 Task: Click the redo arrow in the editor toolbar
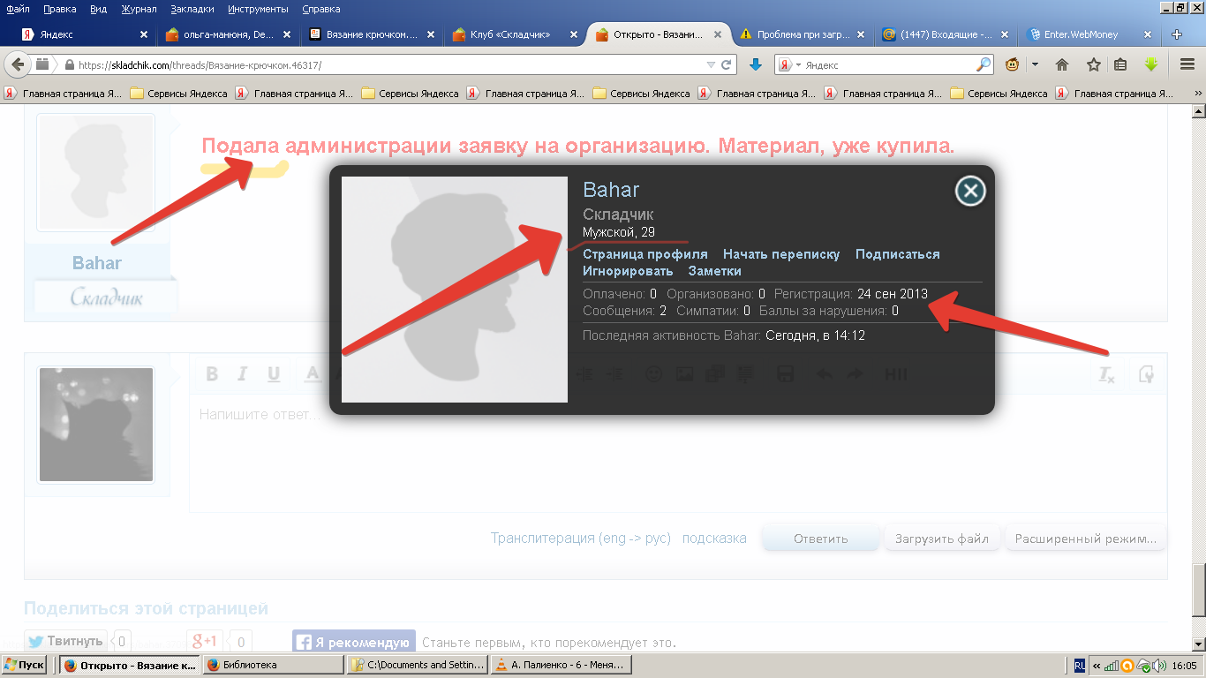click(x=855, y=373)
